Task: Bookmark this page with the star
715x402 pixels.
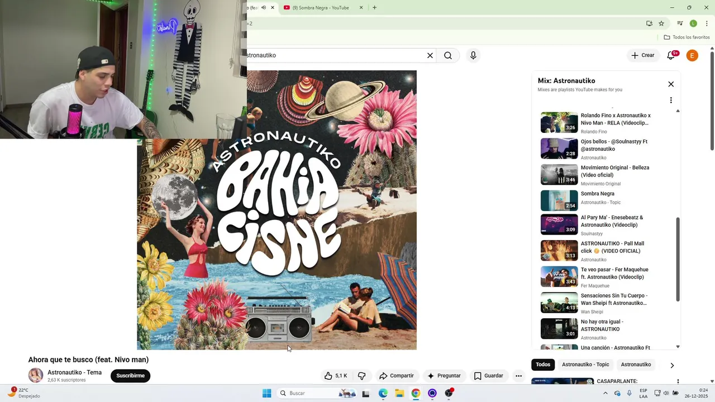Action: (x=661, y=23)
